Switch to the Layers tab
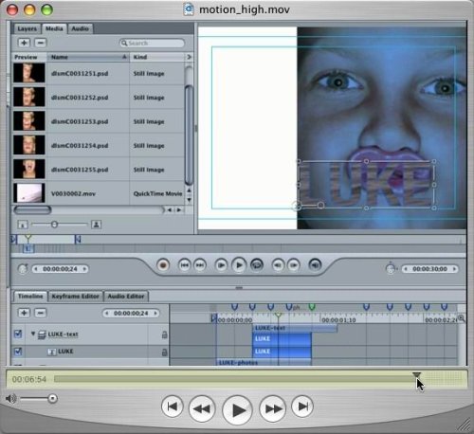 (27, 28)
